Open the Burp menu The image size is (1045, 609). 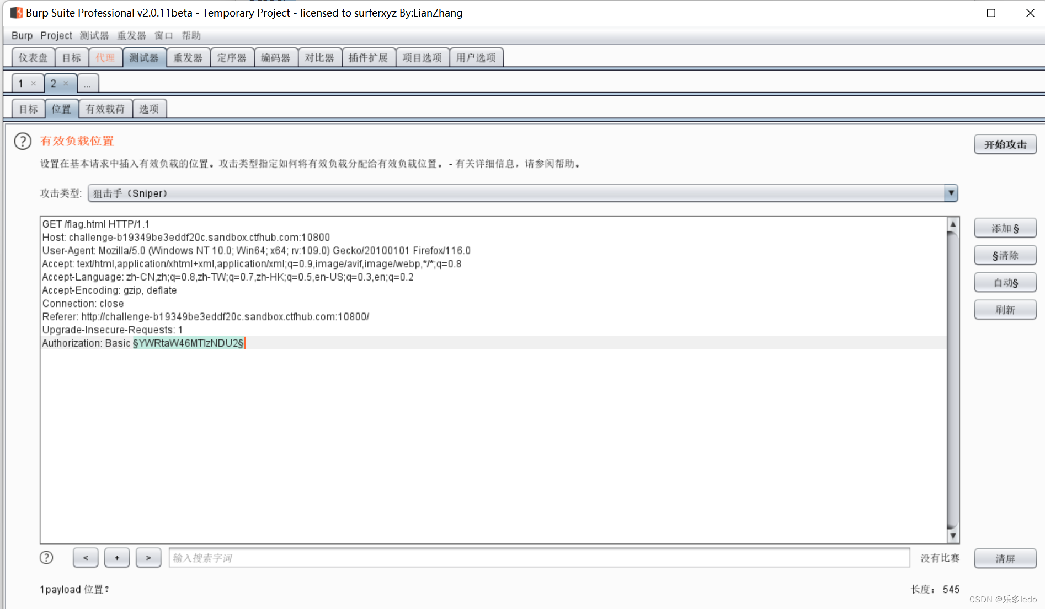pyautogui.click(x=22, y=35)
